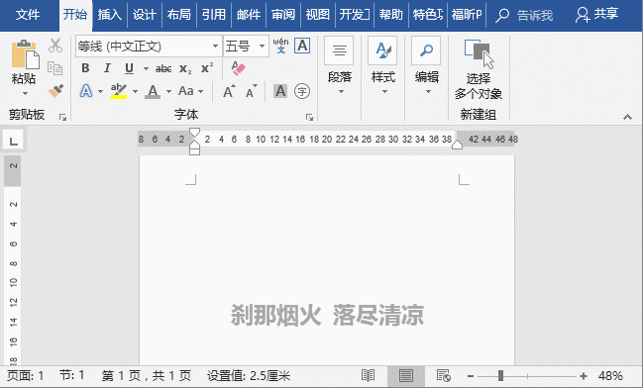
Task: Click 页面: 1 in status bar
Action: [26, 376]
